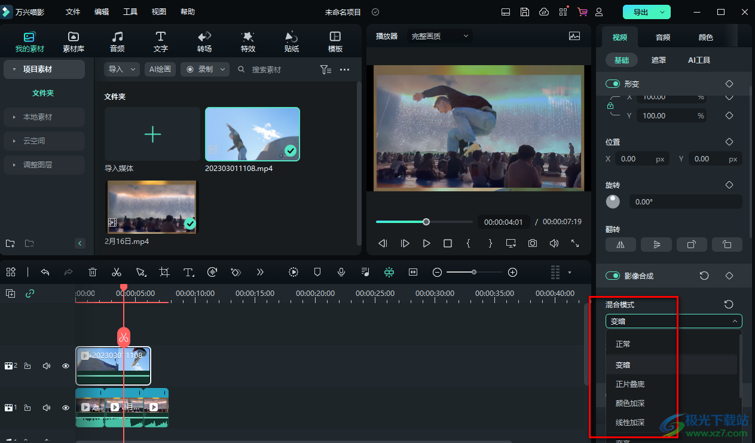Undo the last action in timeline toolbar
Screen dimensions: 755x443
[45, 272]
